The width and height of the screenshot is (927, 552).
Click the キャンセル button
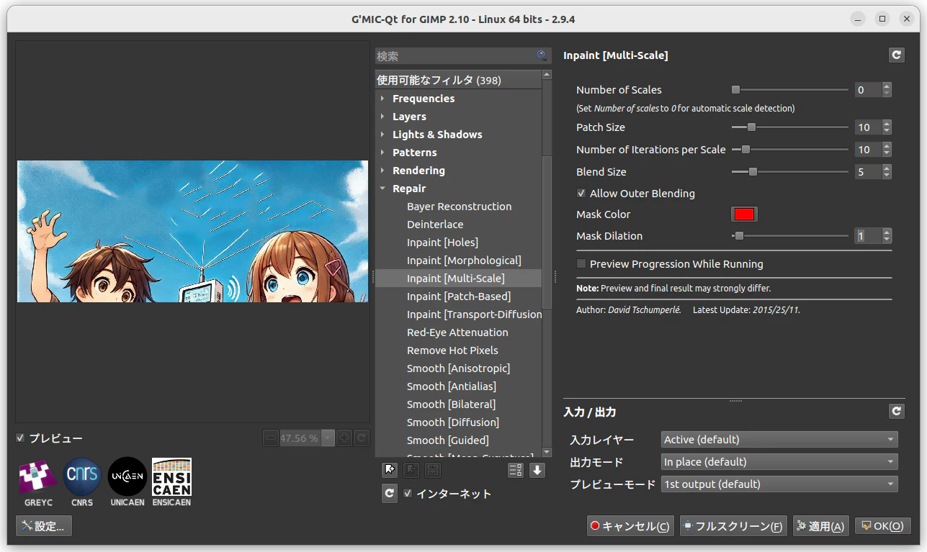(x=630, y=526)
